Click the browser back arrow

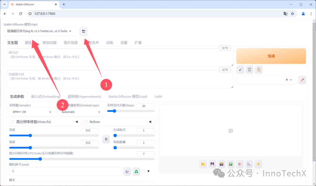coord(5,14)
